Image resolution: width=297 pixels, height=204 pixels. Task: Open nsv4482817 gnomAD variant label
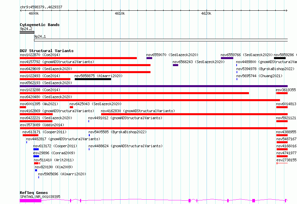pos(63,139)
